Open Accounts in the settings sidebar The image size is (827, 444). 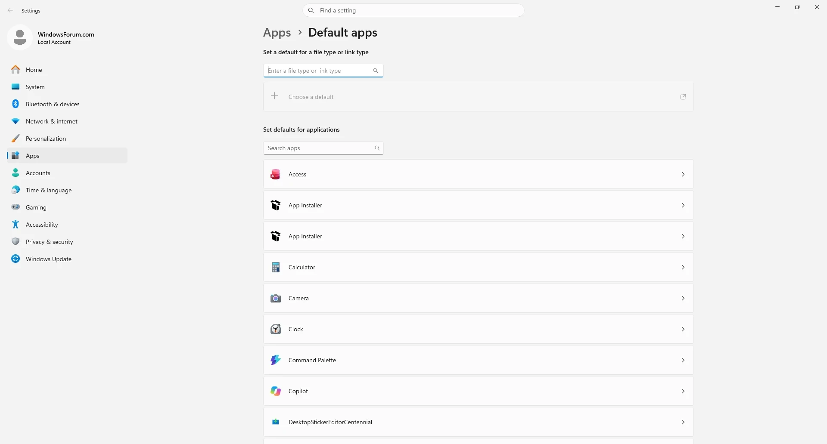[x=67, y=173]
